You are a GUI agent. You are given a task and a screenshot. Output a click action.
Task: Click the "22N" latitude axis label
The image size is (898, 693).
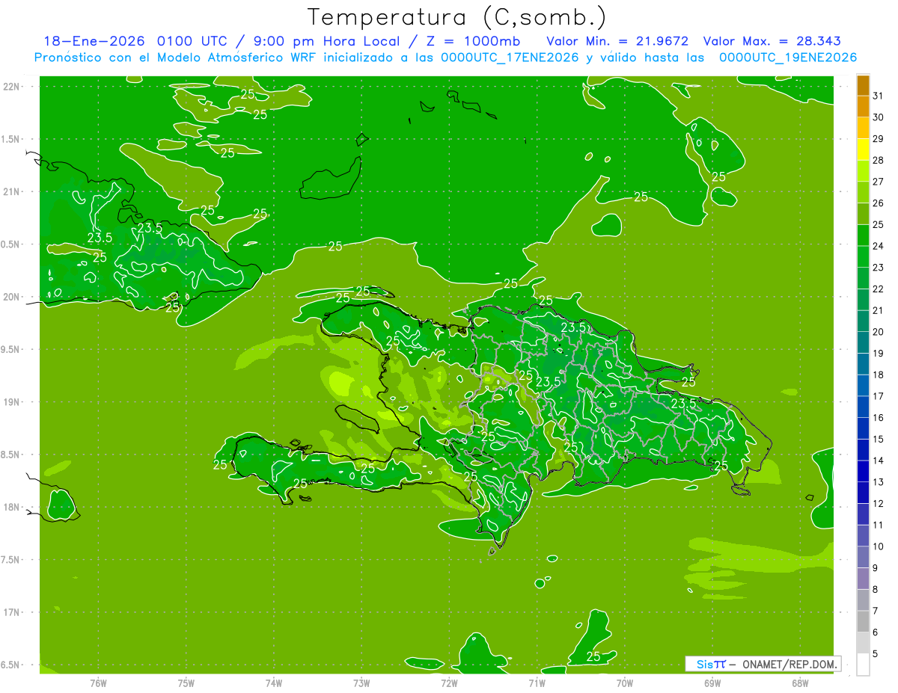[12, 87]
